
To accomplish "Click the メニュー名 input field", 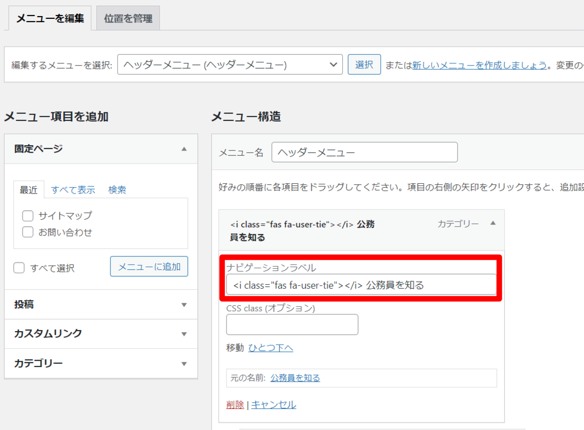I will 364,152.
